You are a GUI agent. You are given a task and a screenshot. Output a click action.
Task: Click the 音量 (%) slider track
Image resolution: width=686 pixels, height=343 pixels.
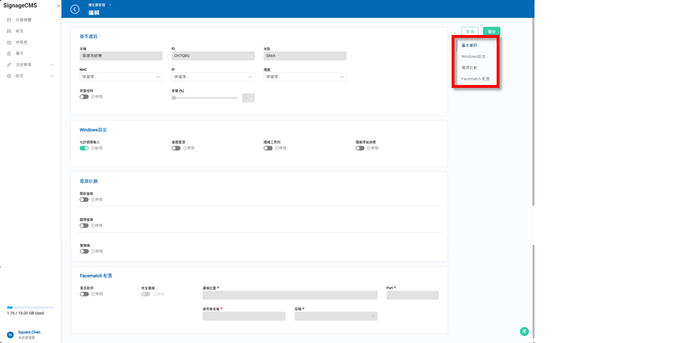tap(205, 97)
